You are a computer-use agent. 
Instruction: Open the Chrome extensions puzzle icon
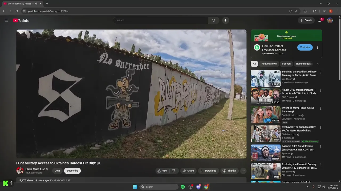305,11
